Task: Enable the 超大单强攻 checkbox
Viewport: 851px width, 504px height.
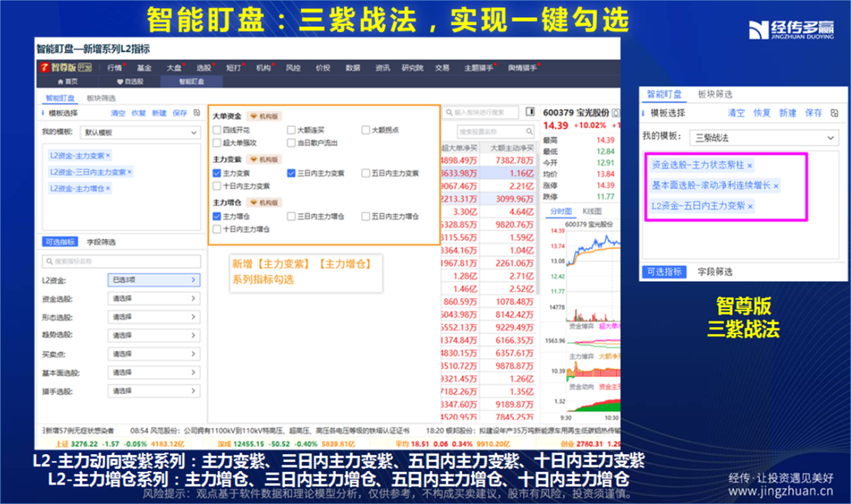Action: click(x=217, y=143)
